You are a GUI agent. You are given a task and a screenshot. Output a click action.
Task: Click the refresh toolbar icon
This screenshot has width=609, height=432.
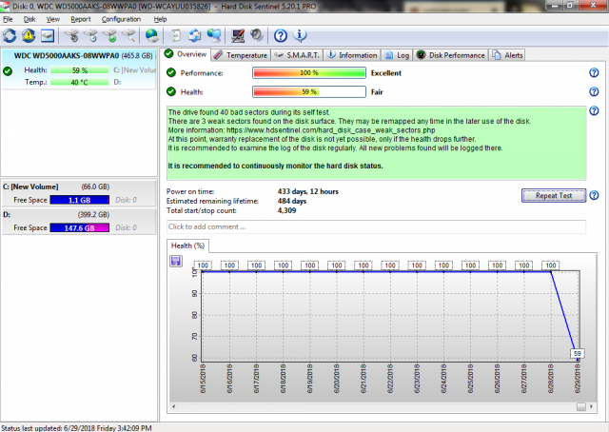(x=10, y=36)
